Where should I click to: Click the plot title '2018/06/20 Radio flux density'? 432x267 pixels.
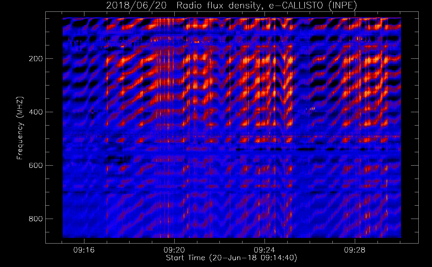[231, 6]
